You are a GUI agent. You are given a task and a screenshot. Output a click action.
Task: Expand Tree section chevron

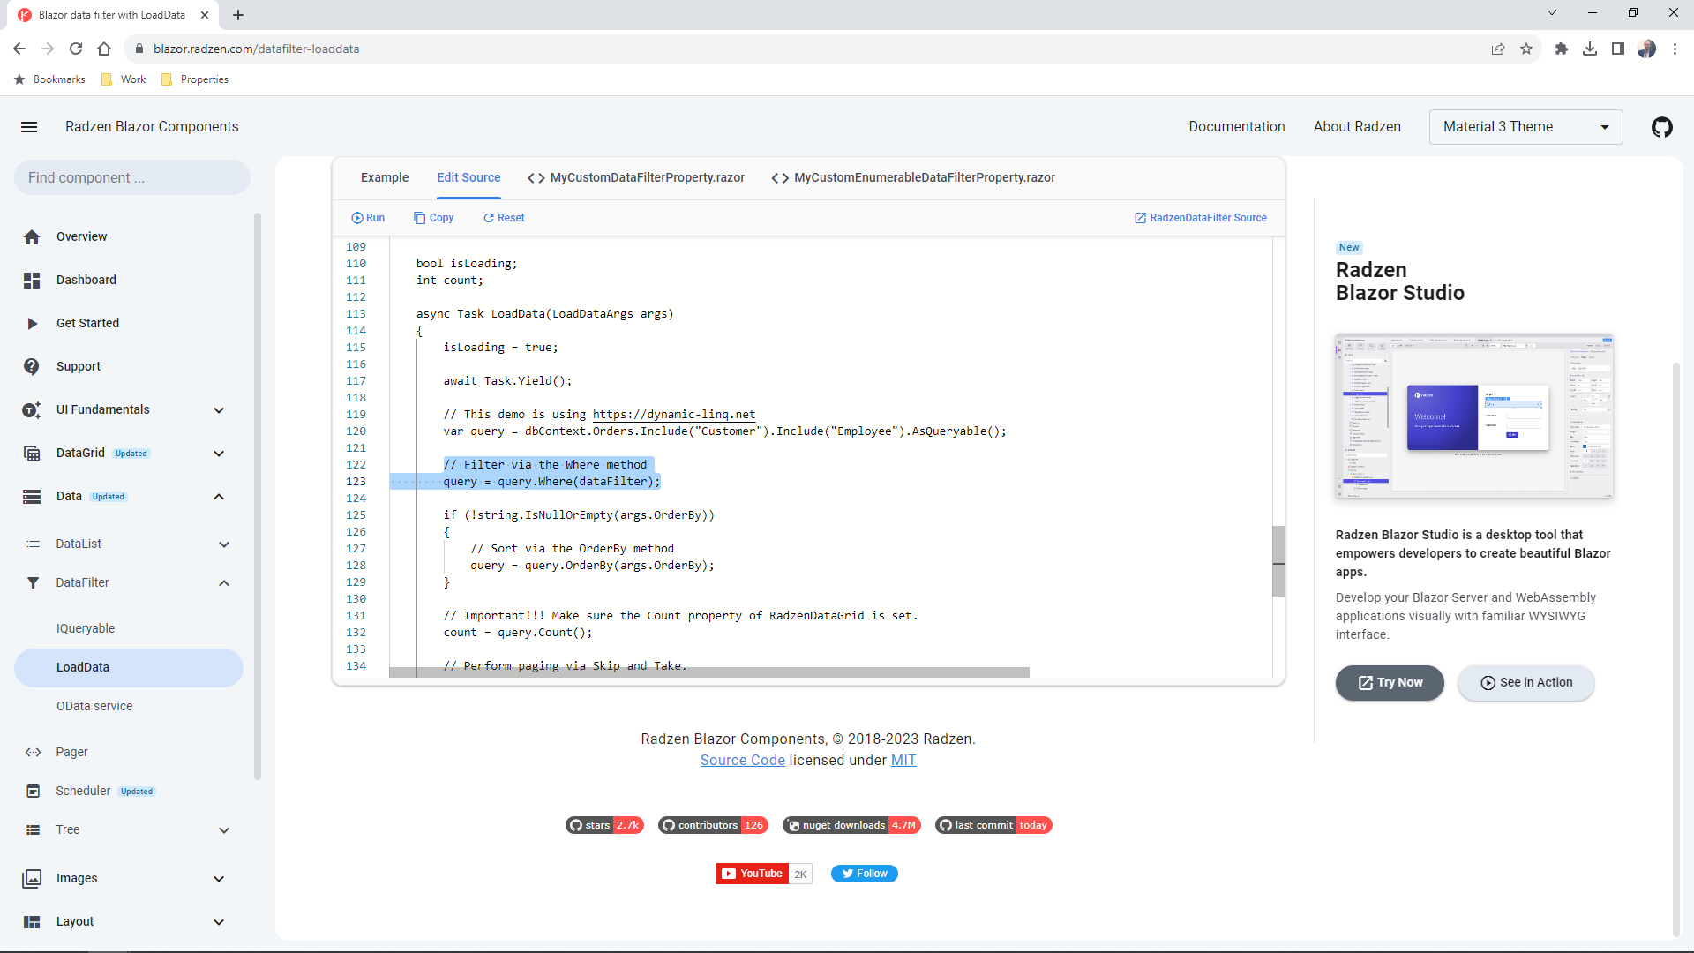click(x=224, y=829)
